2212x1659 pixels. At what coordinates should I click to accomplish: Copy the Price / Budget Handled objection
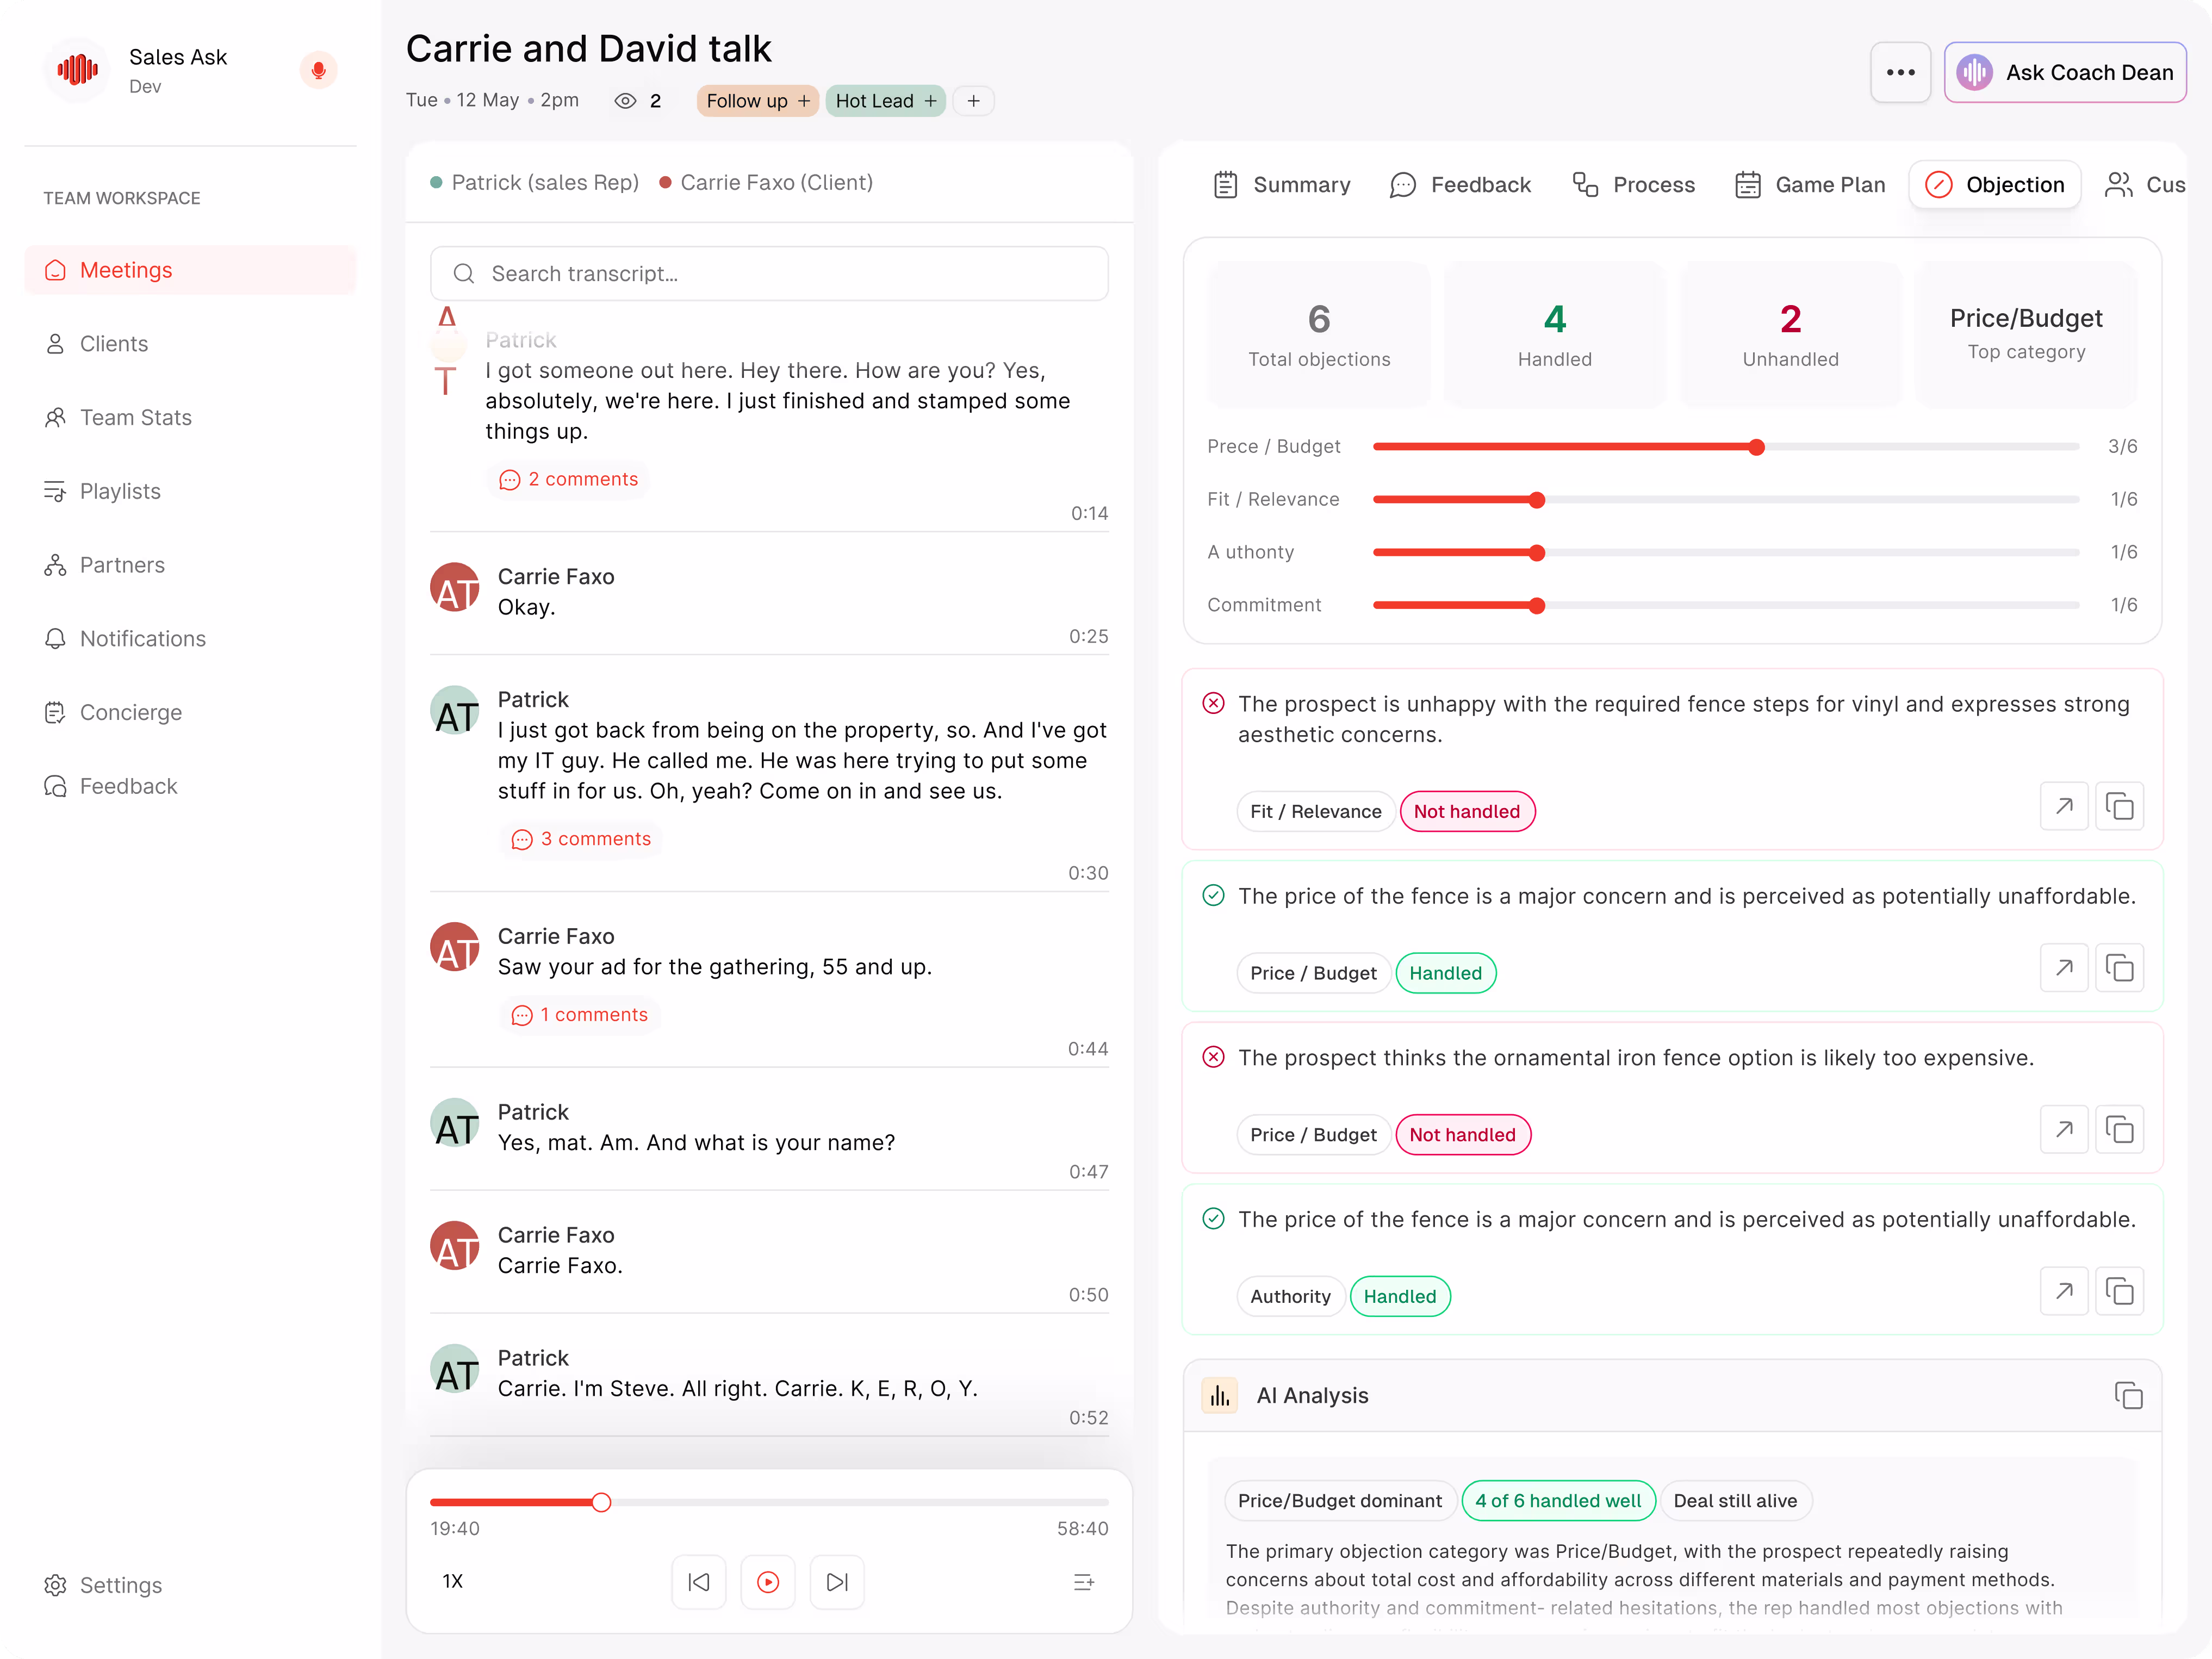pyautogui.click(x=2119, y=968)
